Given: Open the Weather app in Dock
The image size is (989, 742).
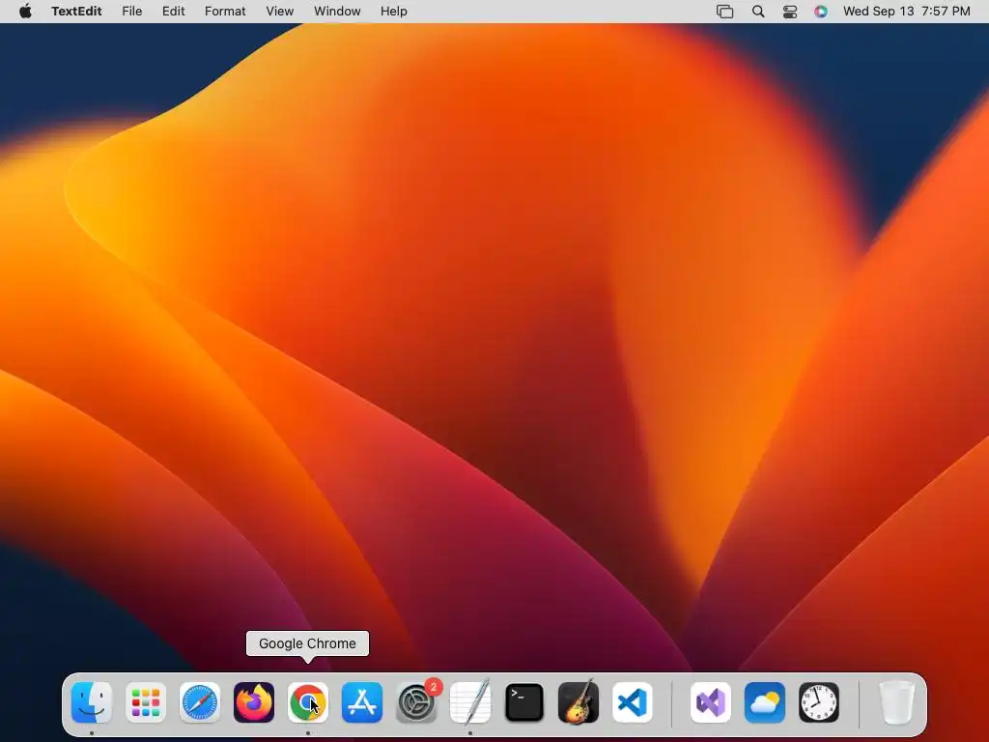Looking at the screenshot, I should (765, 702).
